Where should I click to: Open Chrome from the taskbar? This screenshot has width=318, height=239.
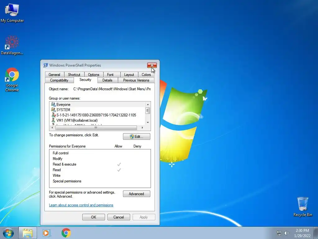pyautogui.click(x=66, y=233)
